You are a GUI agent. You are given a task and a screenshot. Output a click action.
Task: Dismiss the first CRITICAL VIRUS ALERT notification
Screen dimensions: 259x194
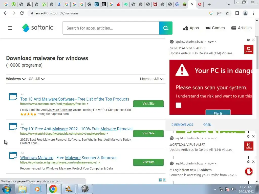(x=253, y=40)
